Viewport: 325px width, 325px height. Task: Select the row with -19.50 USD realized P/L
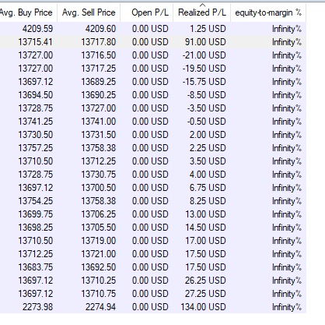(x=153, y=69)
